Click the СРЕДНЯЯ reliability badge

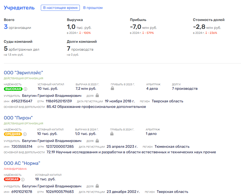tap(13, 134)
